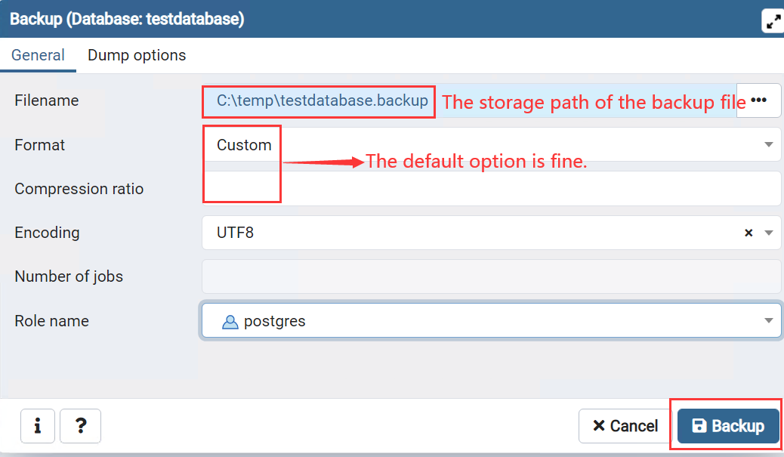This screenshot has width=784, height=457.
Task: Cancel the backup dialog
Action: 625,426
